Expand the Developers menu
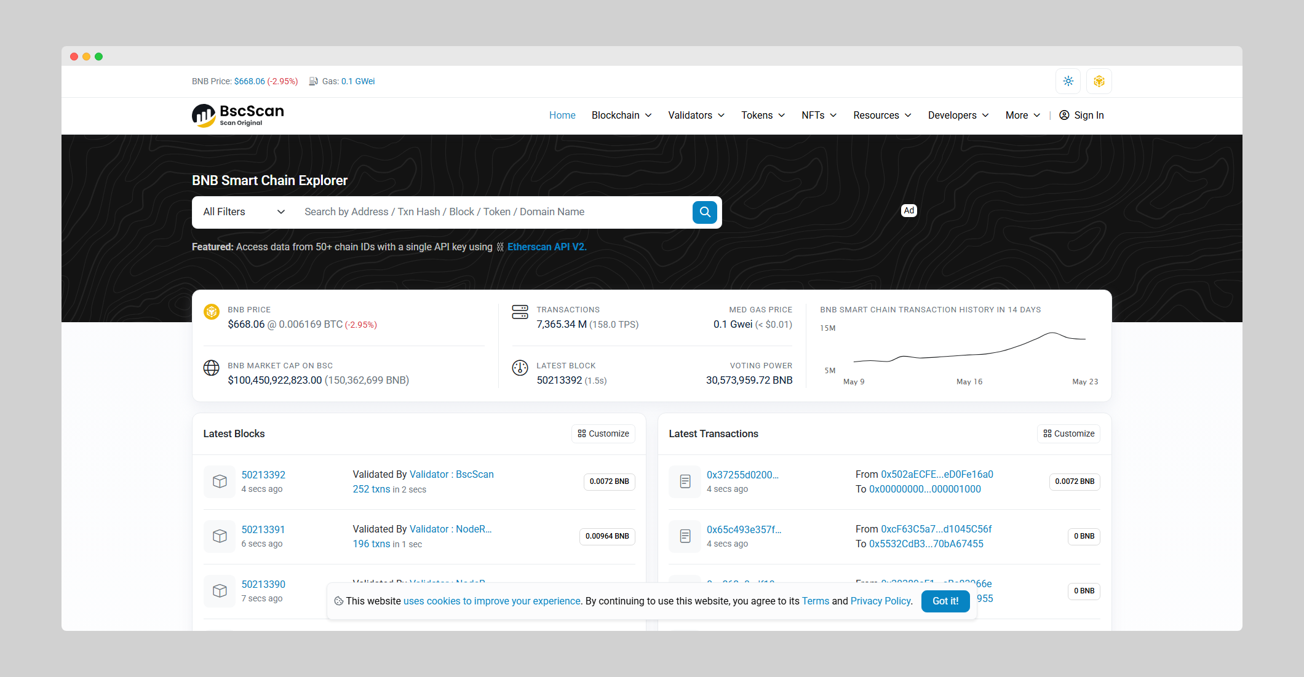1304x677 pixels. point(959,115)
